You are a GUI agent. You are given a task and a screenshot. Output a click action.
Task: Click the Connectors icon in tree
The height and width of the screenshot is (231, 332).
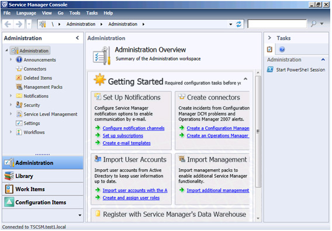click(x=19, y=69)
